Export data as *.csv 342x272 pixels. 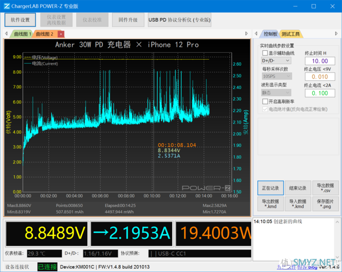pyautogui.click(x=325, y=188)
